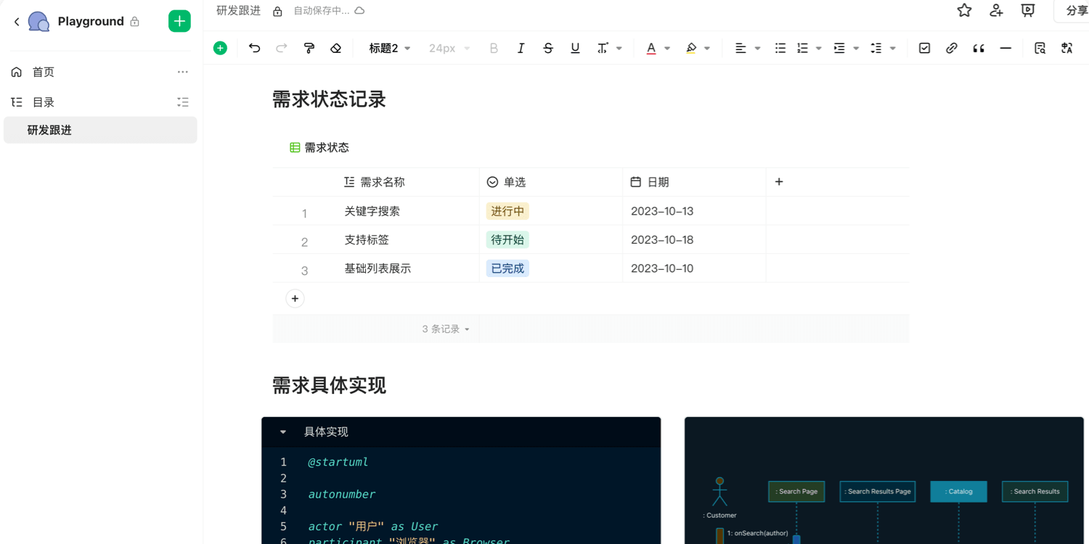Click the green plus new document button

click(x=179, y=21)
